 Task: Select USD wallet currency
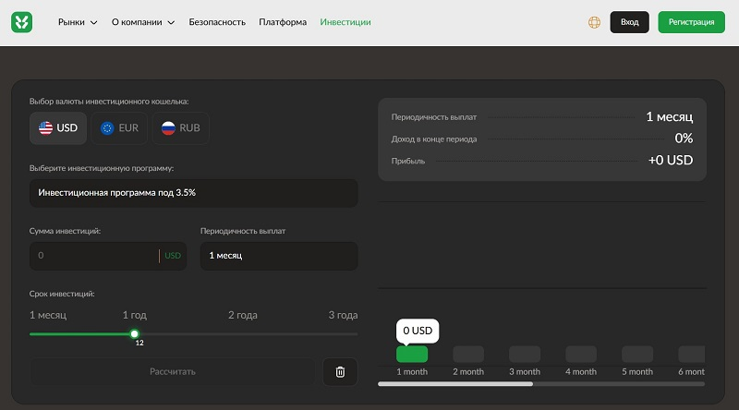coord(58,128)
